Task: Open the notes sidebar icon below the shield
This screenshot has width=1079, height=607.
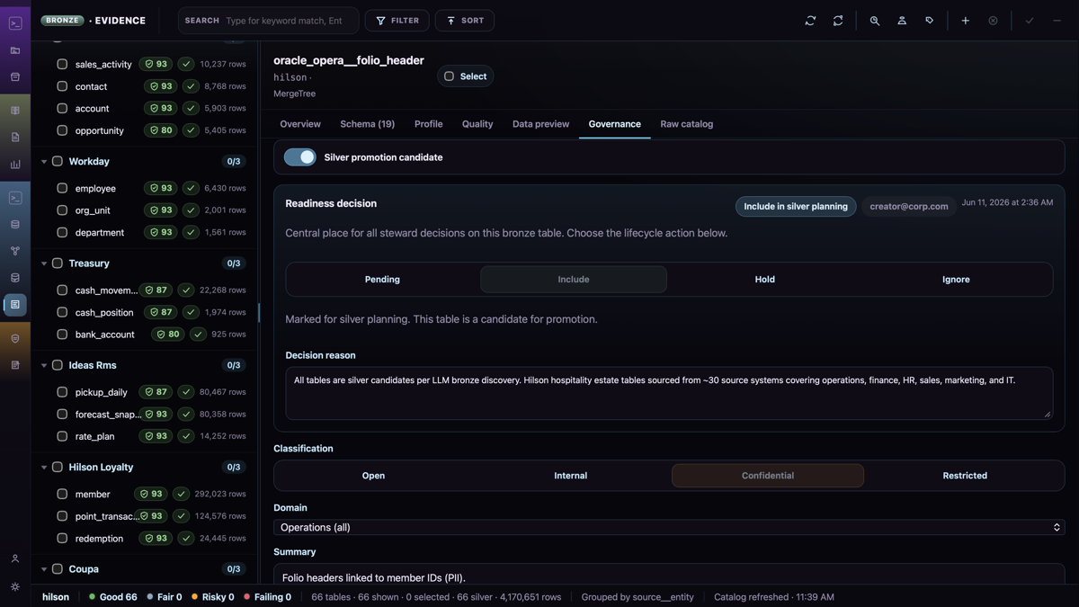Action: pyautogui.click(x=15, y=365)
